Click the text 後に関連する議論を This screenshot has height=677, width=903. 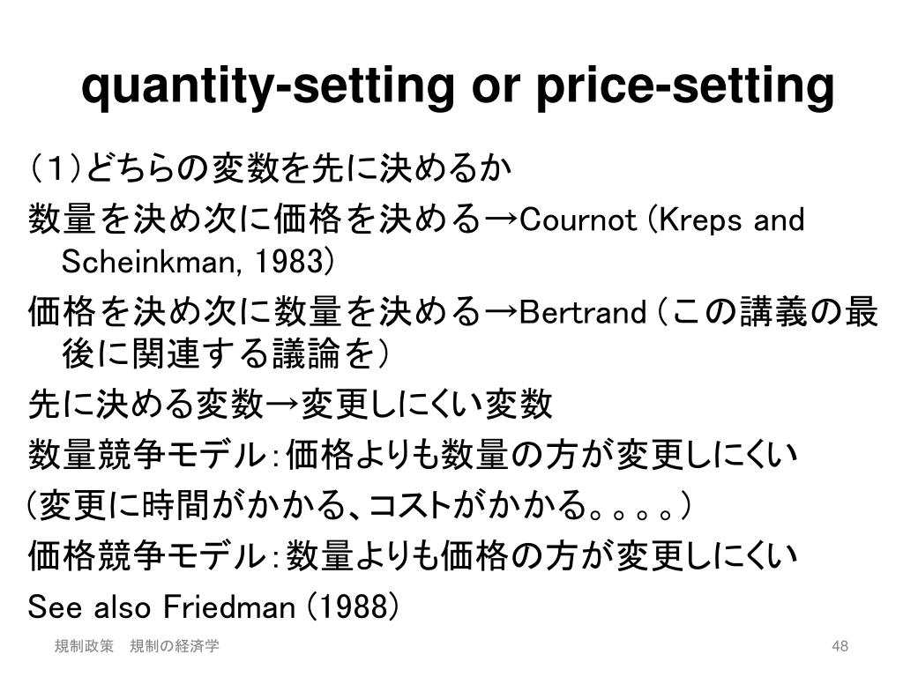[220, 353]
